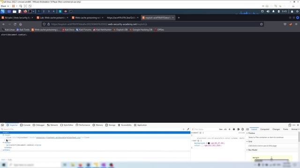The width and height of the screenshot is (300, 168).
Task: Switch to the Inspector devtools tab
Action: (12, 125)
